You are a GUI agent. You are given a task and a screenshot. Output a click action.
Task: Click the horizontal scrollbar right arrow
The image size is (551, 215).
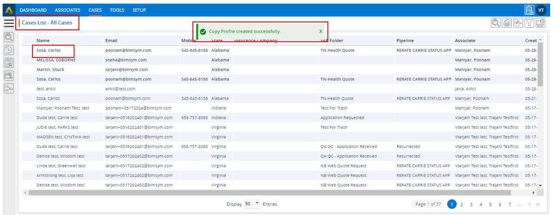(x=533, y=193)
